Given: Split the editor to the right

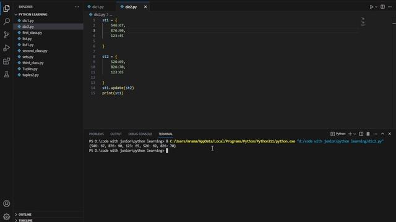Looking at the screenshot, I should click(x=382, y=7).
